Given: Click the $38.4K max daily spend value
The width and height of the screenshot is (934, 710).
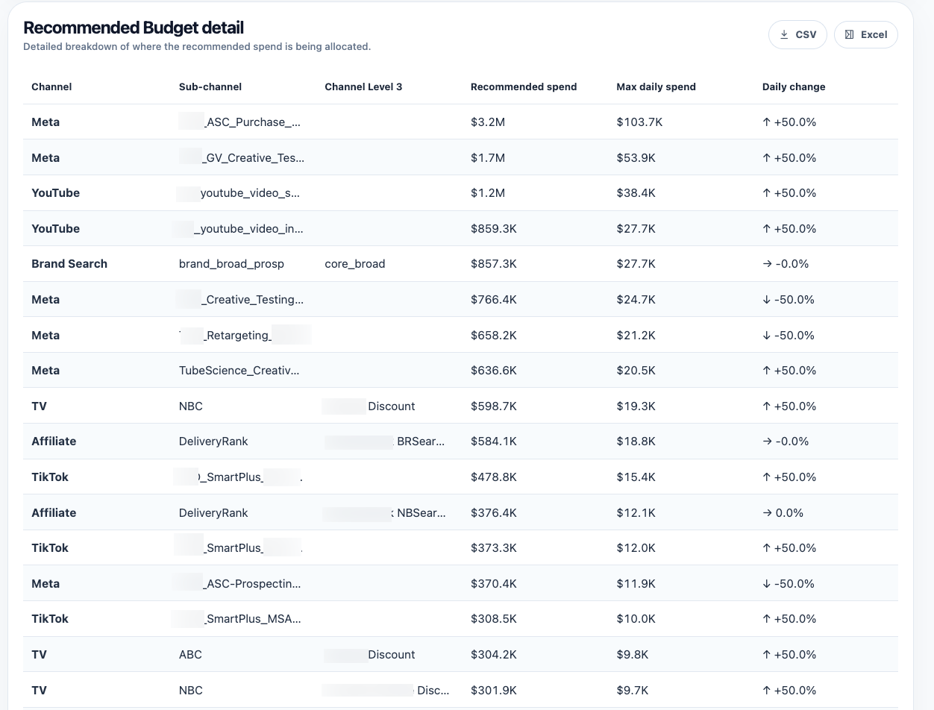Looking at the screenshot, I should 636,192.
